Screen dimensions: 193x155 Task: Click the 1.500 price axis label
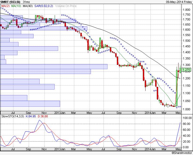point(187,41)
